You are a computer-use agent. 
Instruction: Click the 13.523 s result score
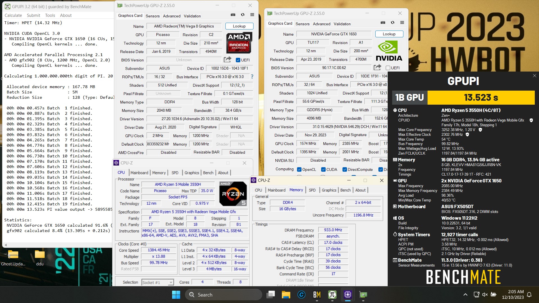click(481, 98)
